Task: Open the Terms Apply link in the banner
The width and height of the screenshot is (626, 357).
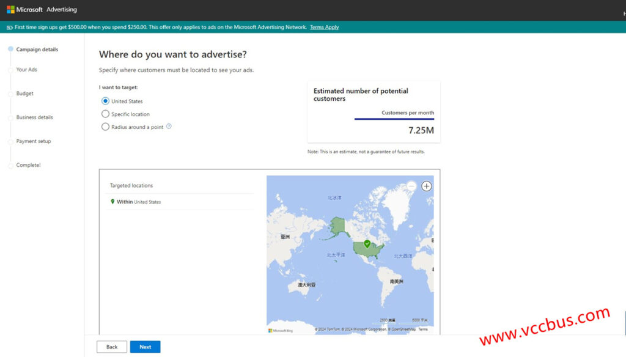Action: (x=324, y=27)
